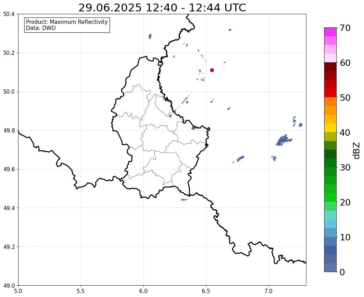The height and width of the screenshot is (297, 364).
Task: Click the colorbar tick label "50"
Action: coord(345,98)
